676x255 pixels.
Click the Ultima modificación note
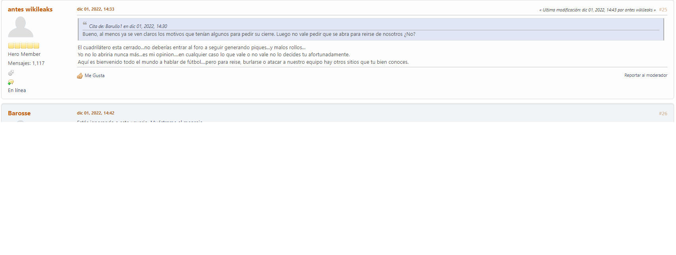click(x=597, y=10)
